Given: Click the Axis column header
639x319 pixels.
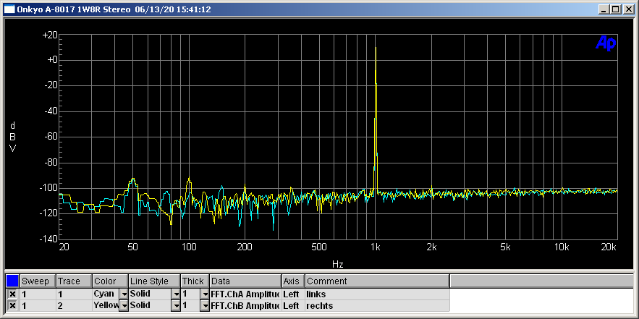Looking at the screenshot, I should (293, 281).
